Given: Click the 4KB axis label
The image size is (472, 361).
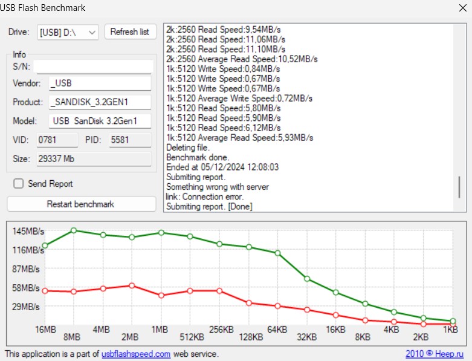Looking at the screenshot, I should (x=392, y=330).
